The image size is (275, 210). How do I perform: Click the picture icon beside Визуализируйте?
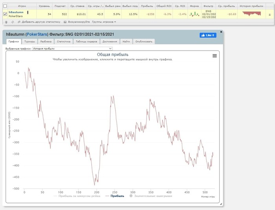coord(65,22)
